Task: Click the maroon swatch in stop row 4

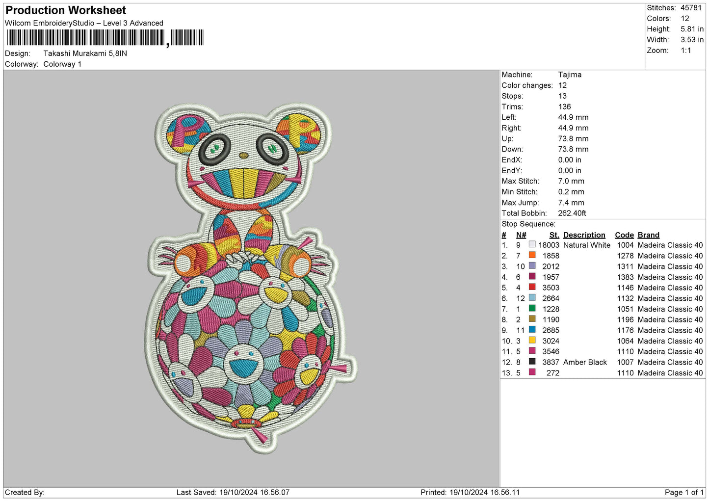Action: tap(532, 276)
